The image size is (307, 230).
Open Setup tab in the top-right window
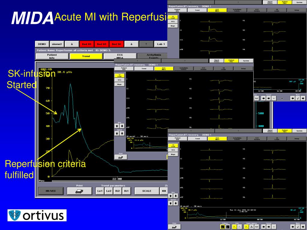tap(297, 10)
